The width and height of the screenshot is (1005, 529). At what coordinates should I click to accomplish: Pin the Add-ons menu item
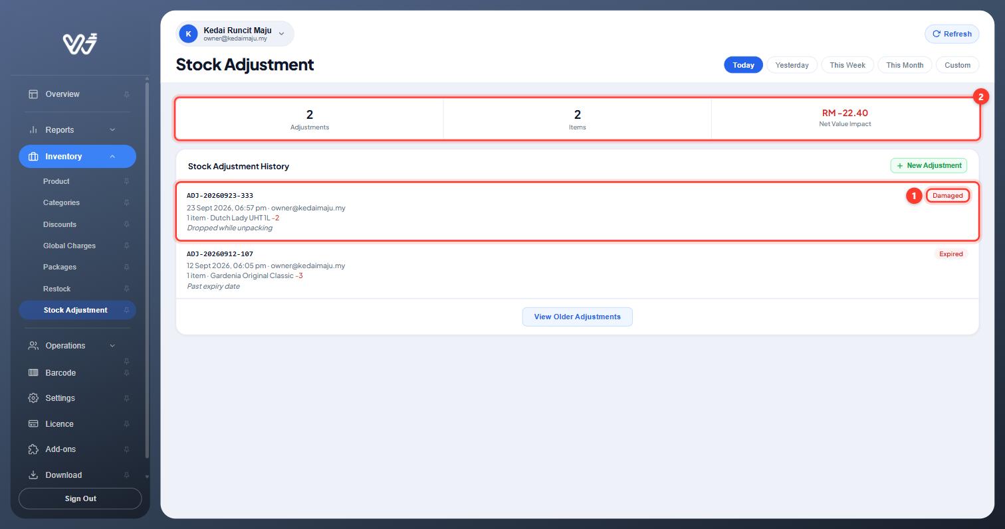[x=126, y=450]
